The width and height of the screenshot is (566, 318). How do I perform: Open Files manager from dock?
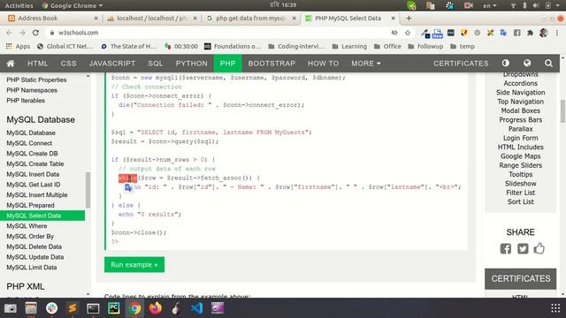pos(31,308)
